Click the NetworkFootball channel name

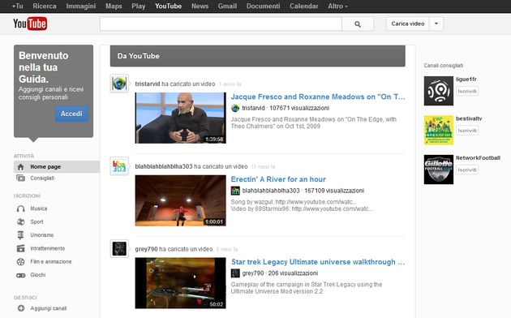click(478, 157)
